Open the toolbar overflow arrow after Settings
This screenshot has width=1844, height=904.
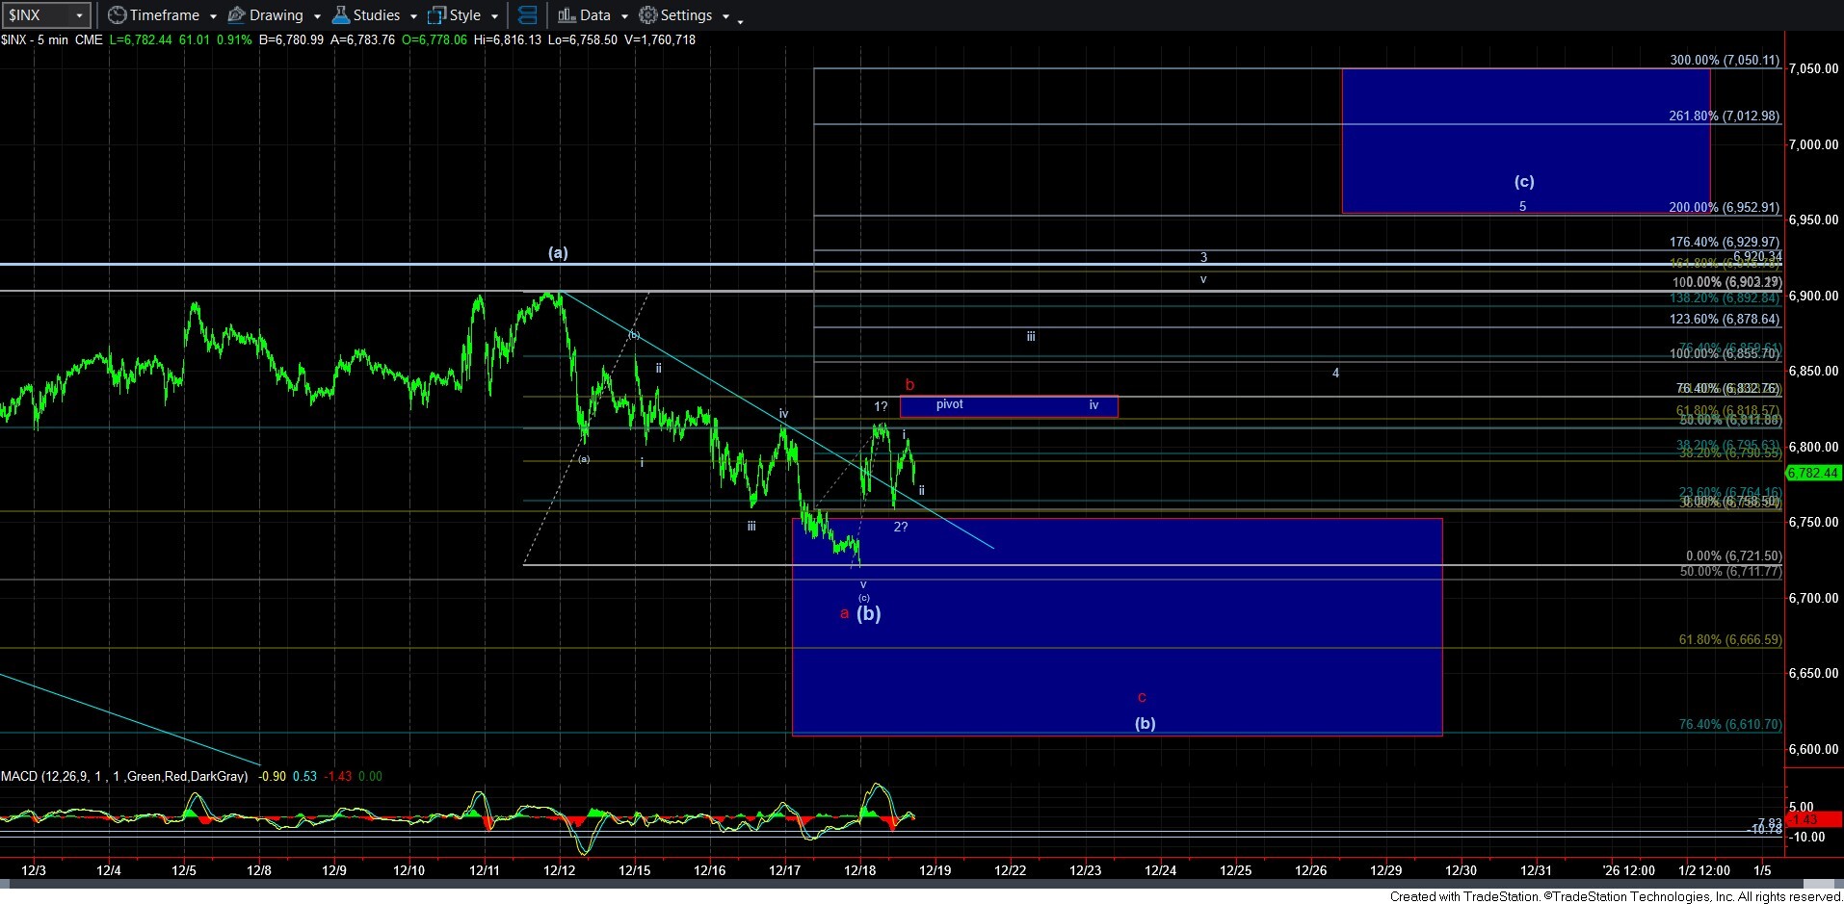point(740,19)
